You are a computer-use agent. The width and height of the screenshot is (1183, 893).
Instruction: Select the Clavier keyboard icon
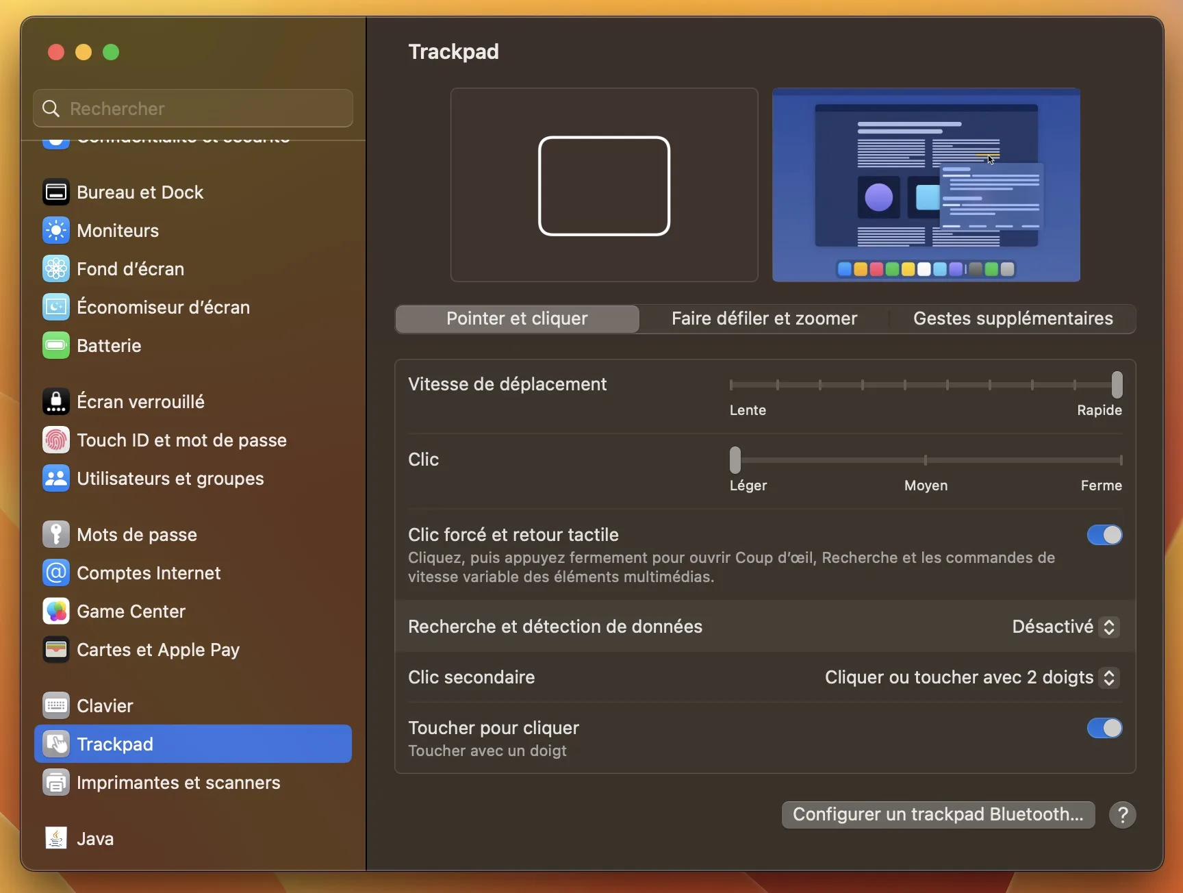point(55,706)
